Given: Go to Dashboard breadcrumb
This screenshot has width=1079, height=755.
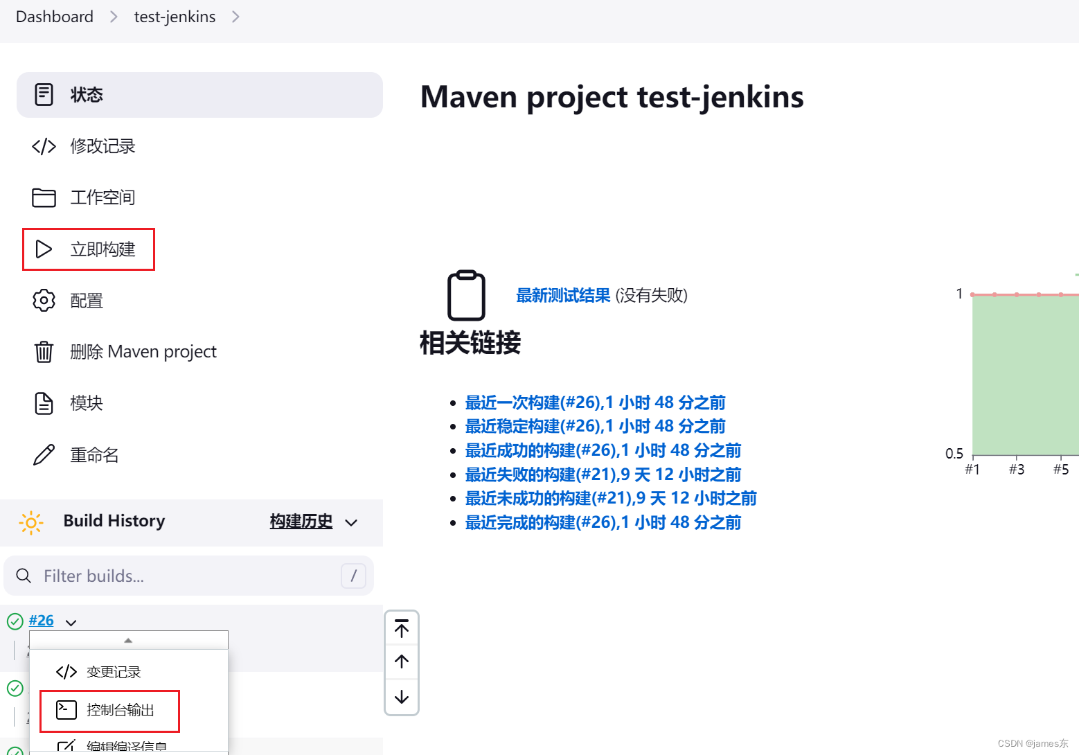Looking at the screenshot, I should pos(55,17).
